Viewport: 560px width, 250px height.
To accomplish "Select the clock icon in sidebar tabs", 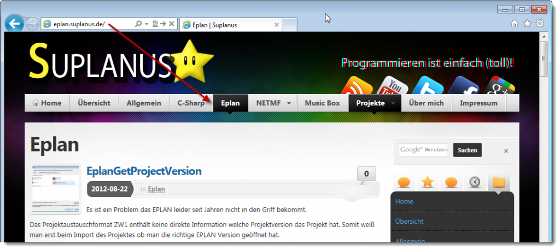I will (x=475, y=182).
